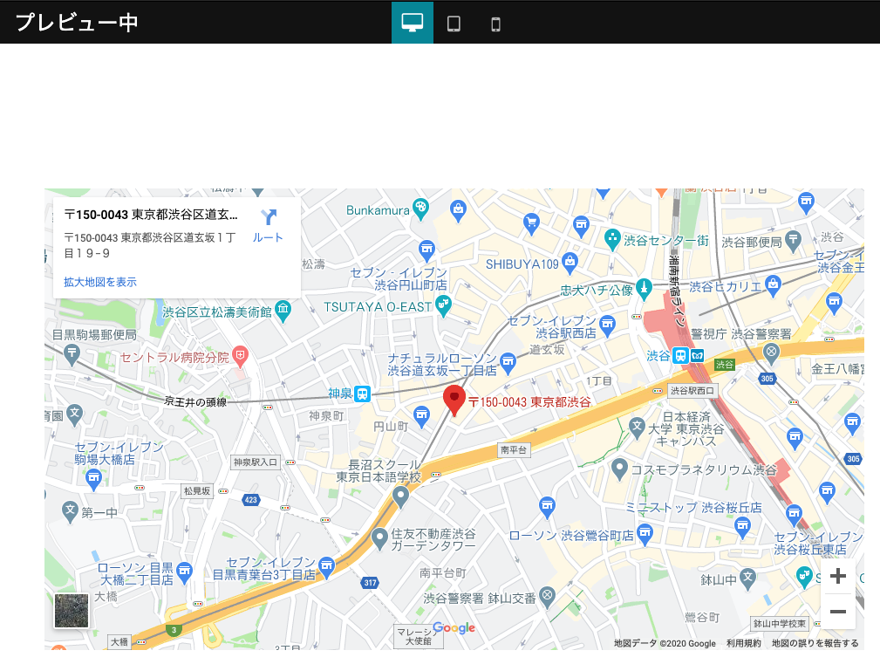Click the red location pin marker

click(x=454, y=400)
